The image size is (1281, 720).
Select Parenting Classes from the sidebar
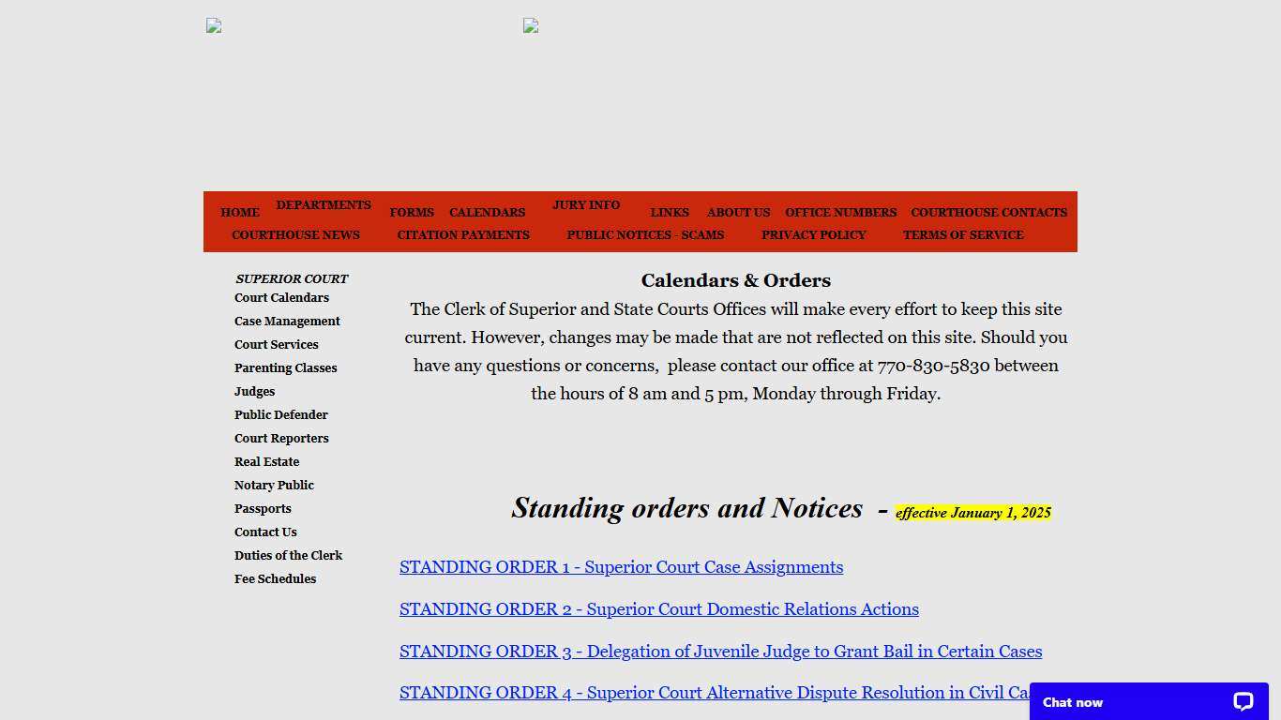[x=285, y=368]
